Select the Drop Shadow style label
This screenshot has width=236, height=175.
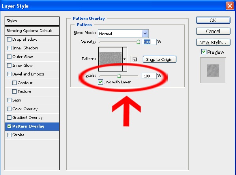pyautogui.click(x=25, y=40)
